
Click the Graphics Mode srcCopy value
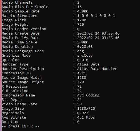pos(85,56)
